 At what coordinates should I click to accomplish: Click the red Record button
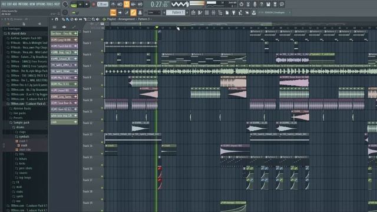pyautogui.click(x=94, y=4)
